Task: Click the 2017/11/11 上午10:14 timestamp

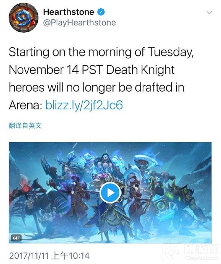Action: pos(49,256)
